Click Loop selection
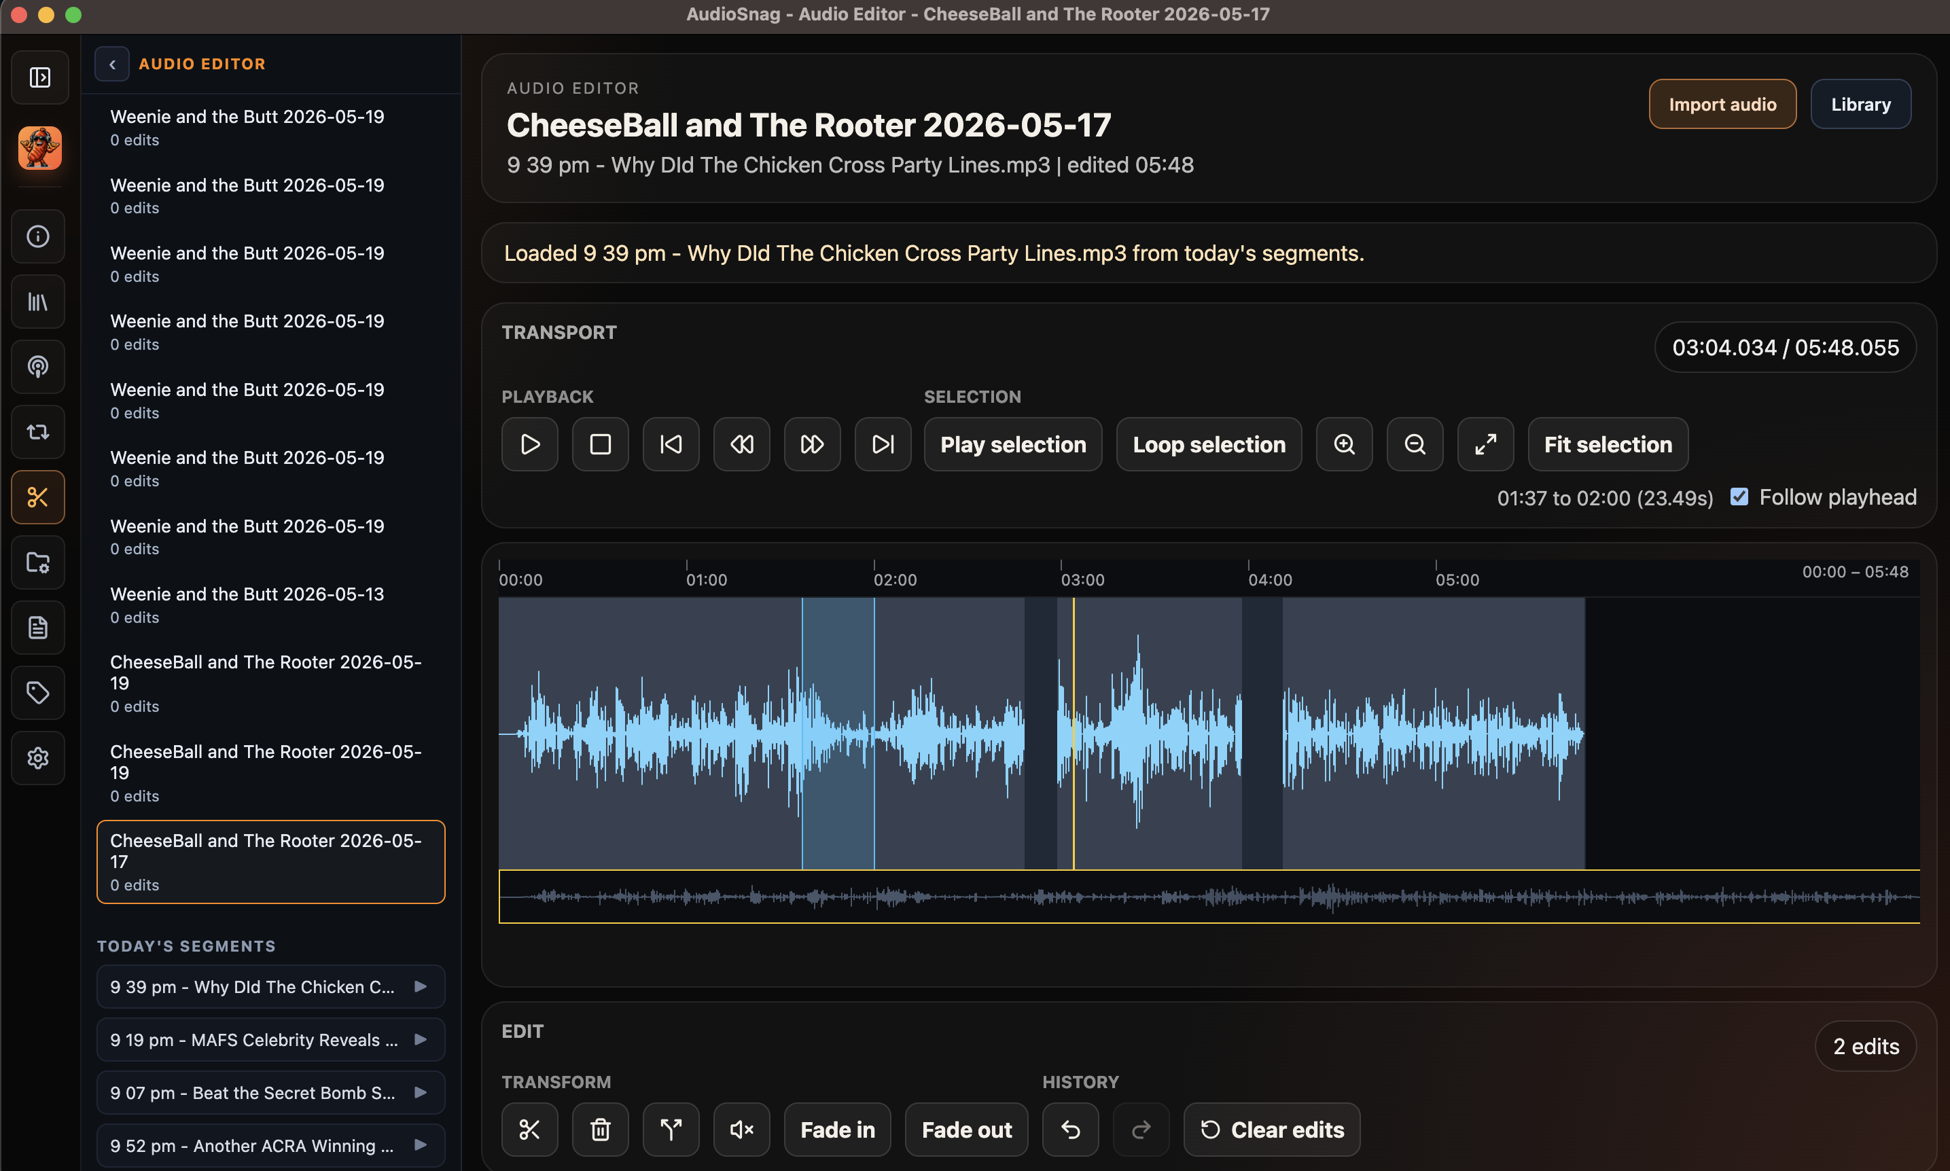Viewport: 1950px width, 1171px height. coord(1209,444)
